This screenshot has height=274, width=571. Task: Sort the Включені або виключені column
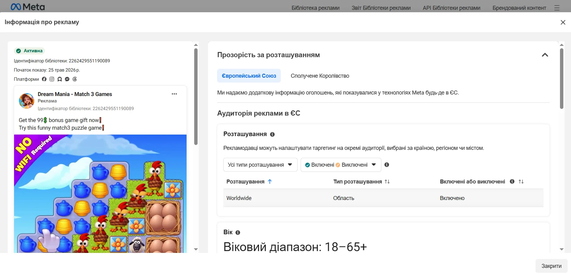coord(521,182)
